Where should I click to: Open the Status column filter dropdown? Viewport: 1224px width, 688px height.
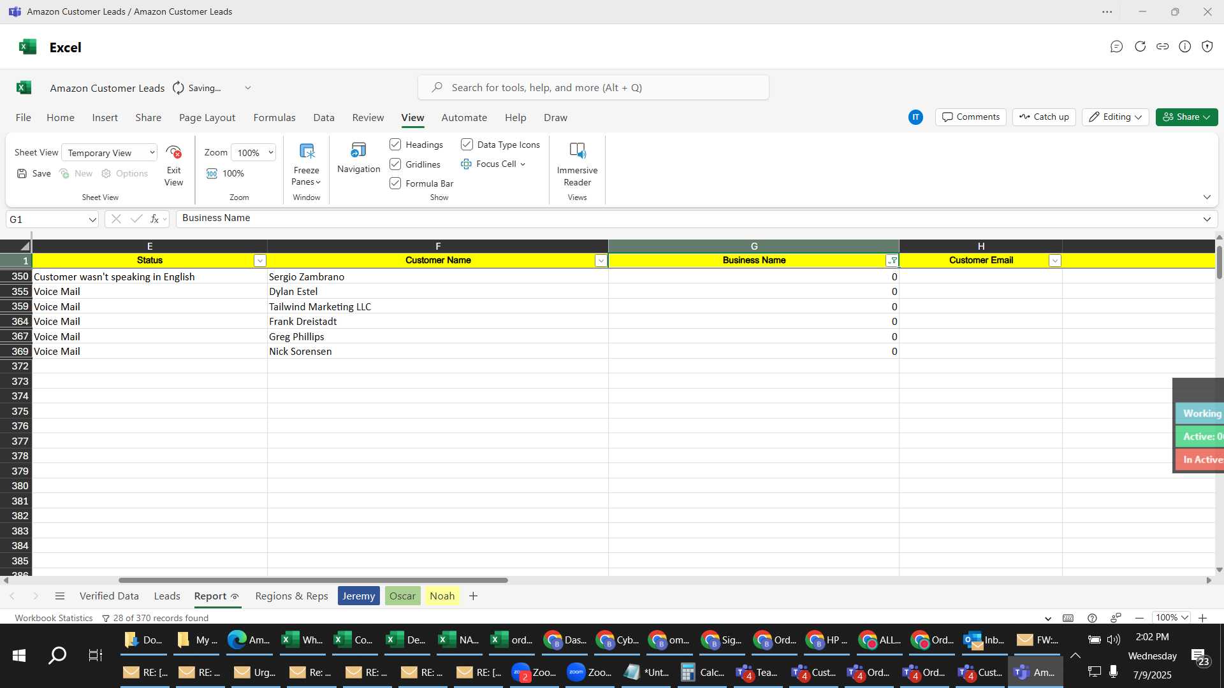[x=259, y=261]
